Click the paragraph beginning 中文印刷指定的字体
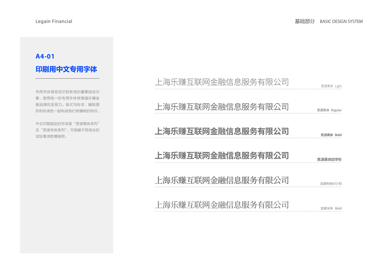Image resolution: width=383 pixels, height=271 pixels. [68, 130]
